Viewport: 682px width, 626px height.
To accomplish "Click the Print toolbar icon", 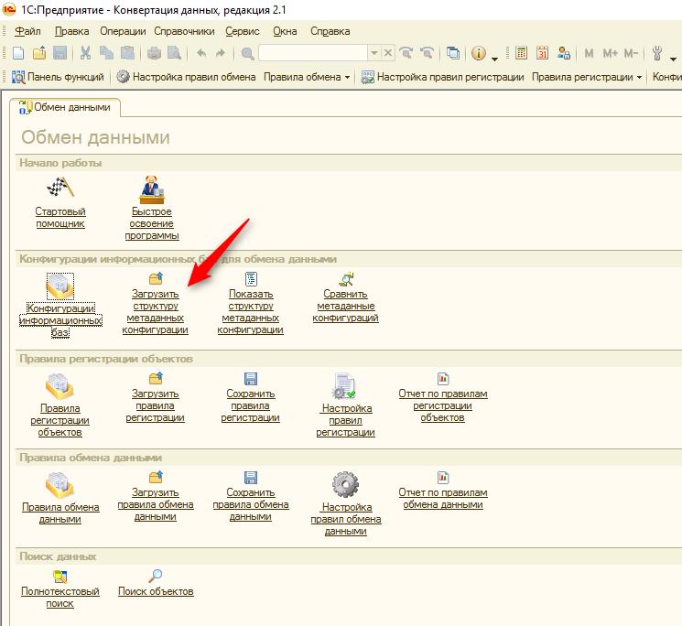I will point(154,53).
